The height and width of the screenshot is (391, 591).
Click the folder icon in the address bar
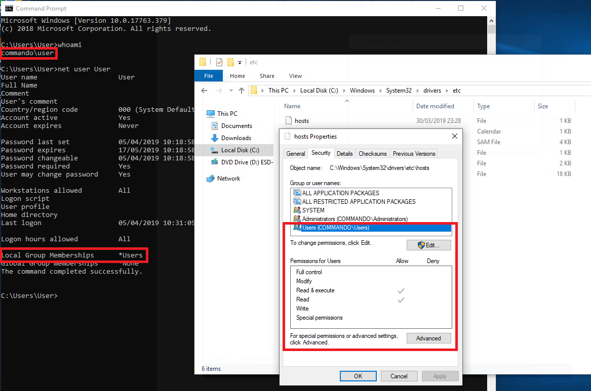coord(254,91)
